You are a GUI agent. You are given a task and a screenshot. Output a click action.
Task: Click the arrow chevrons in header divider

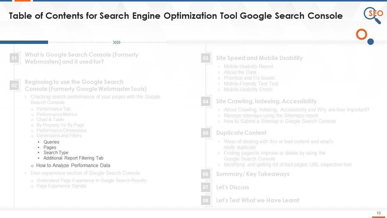coord(117,42)
